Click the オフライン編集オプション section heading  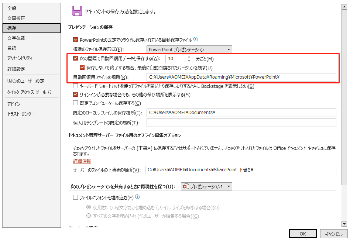tap(124, 135)
